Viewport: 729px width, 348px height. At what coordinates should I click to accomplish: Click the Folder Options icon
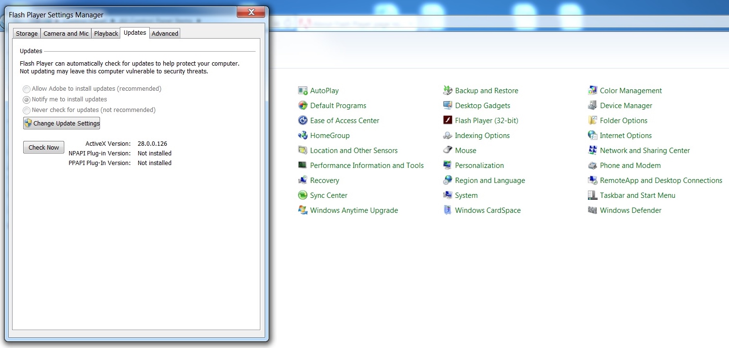(593, 121)
